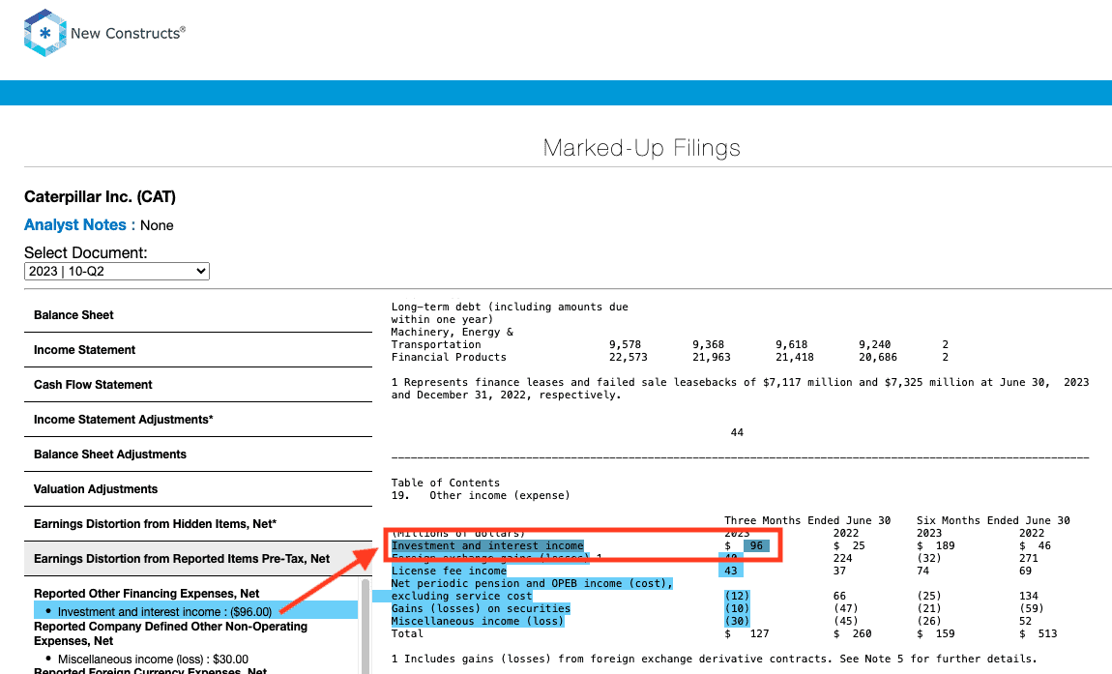Click the highlighted 'Investment and interest income' filing row
This screenshot has height=674, width=1112.
pyautogui.click(x=487, y=545)
